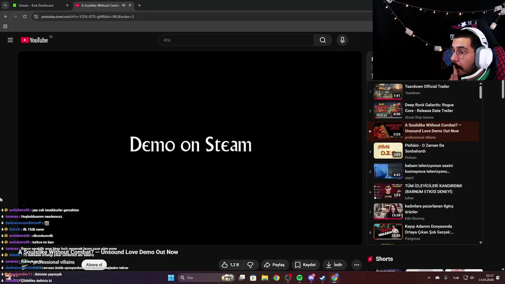Click the Ghost Ship Games channel name
The width and height of the screenshot is (505, 284).
(x=419, y=117)
